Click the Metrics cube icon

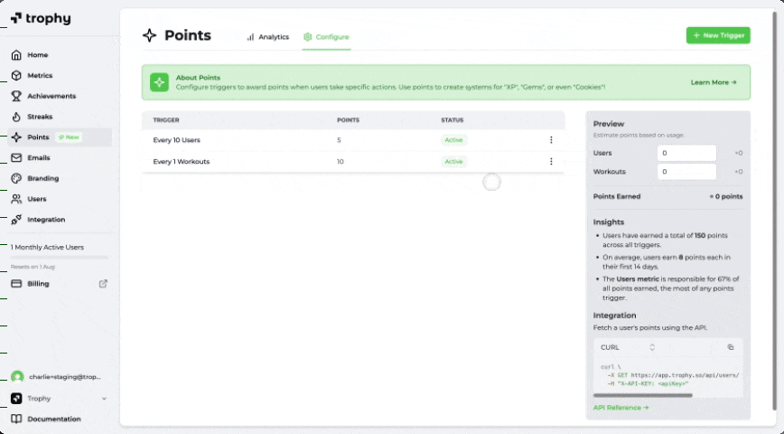click(16, 76)
